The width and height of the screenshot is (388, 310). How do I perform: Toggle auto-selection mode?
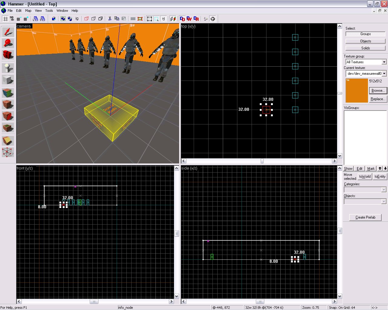(x=156, y=19)
